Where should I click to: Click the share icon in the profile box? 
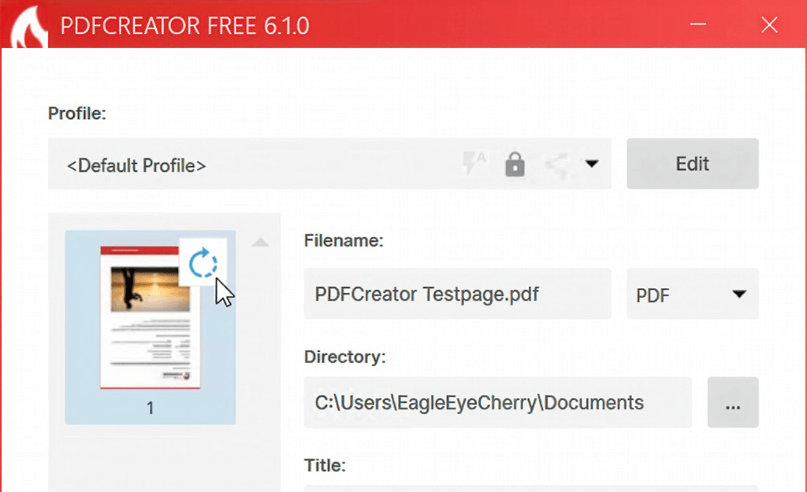(557, 165)
